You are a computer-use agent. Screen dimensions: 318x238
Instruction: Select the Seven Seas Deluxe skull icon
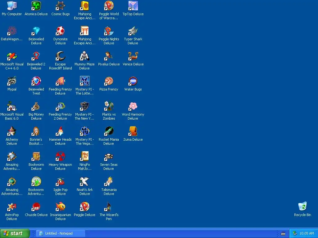tap(109, 156)
